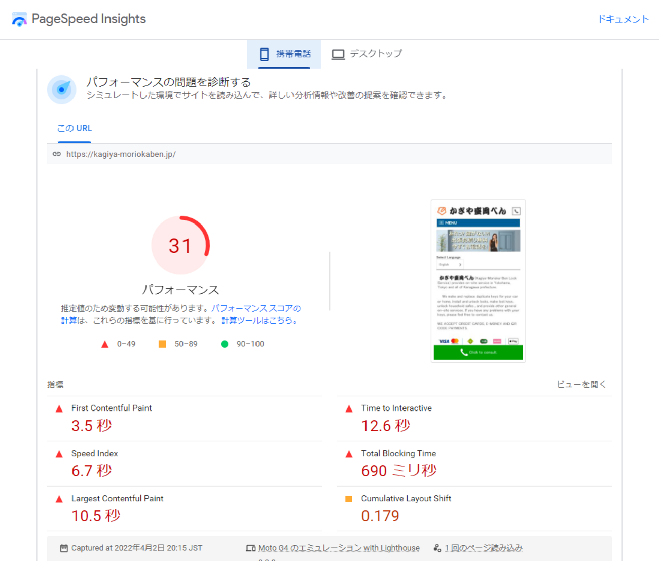This screenshot has height=561, width=659.
Task: Click the calendar icon next to Captured date
Action: (x=64, y=548)
